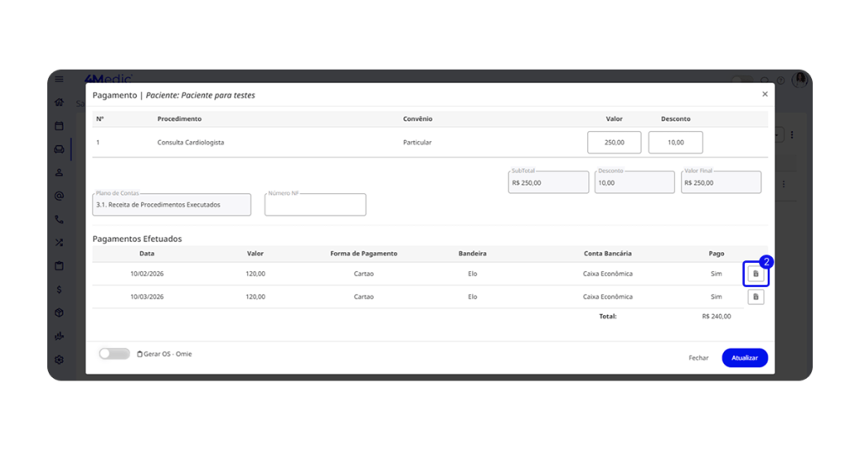Open the user avatar in the top corner
The height and width of the screenshot is (451, 860).
(x=800, y=79)
